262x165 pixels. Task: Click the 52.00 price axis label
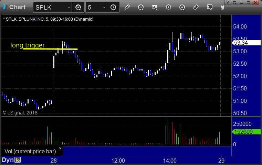click(240, 76)
